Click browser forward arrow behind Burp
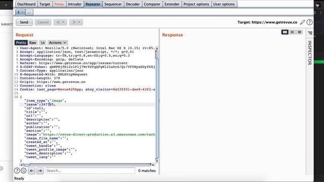This screenshot has height=182, width=324. tap(6, 6)
